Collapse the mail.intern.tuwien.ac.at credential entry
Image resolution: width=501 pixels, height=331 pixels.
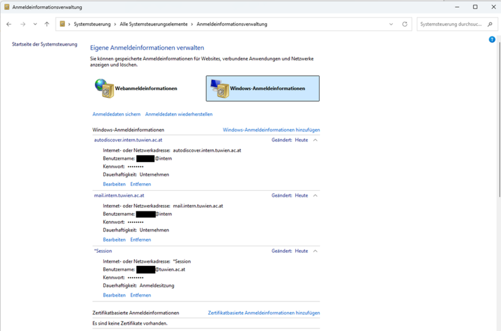point(315,195)
